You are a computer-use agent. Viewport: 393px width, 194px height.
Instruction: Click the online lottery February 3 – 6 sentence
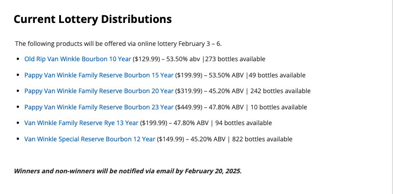[x=118, y=44]
